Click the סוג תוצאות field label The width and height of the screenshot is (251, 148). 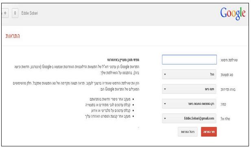point(227,75)
